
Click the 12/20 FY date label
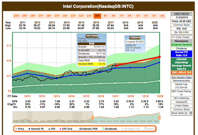[160, 96]
